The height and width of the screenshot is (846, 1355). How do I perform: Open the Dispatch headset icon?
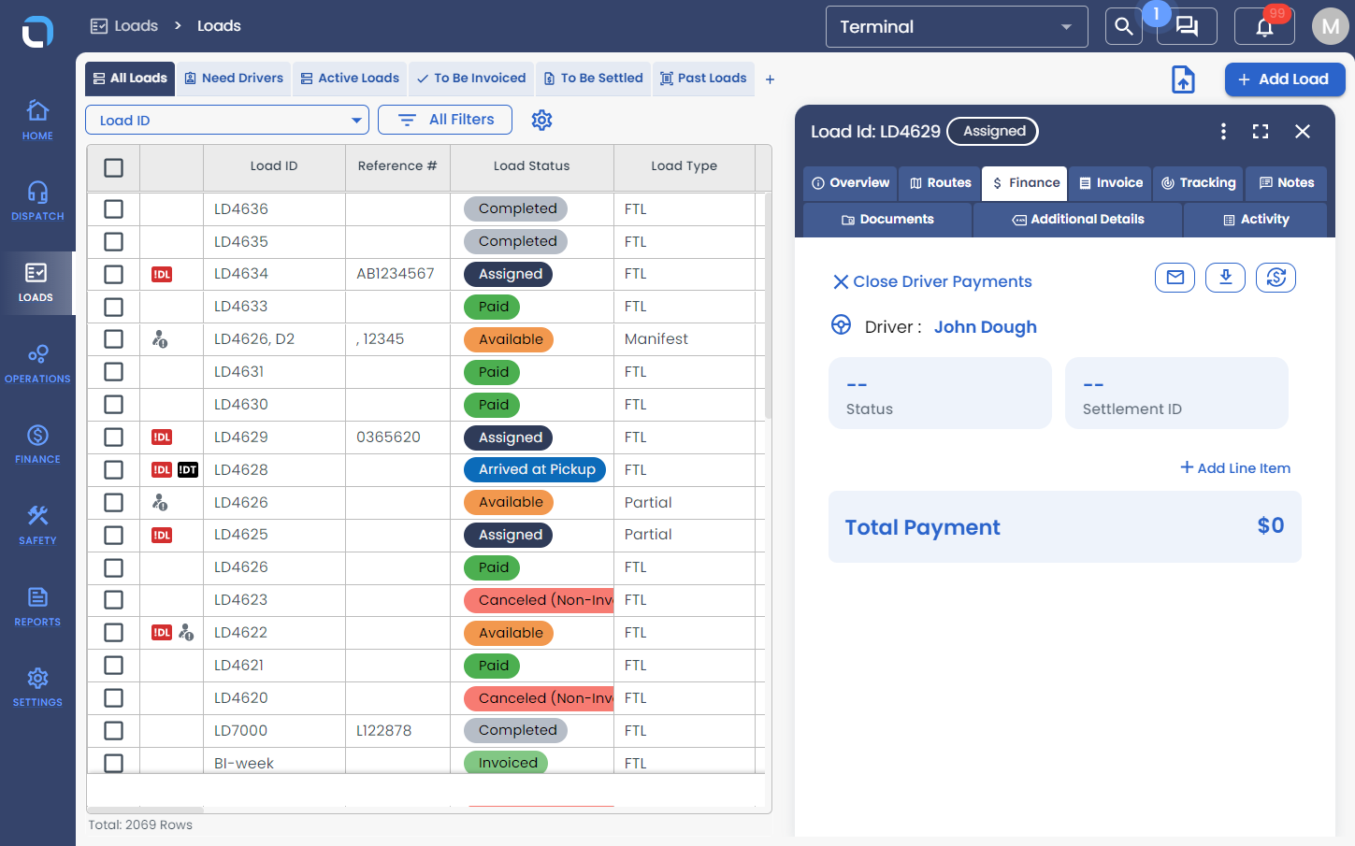coord(37,192)
